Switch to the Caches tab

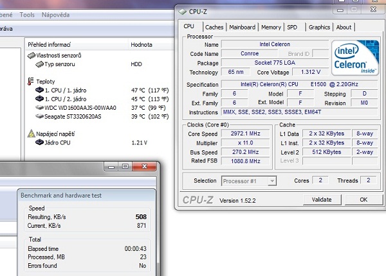(x=214, y=27)
